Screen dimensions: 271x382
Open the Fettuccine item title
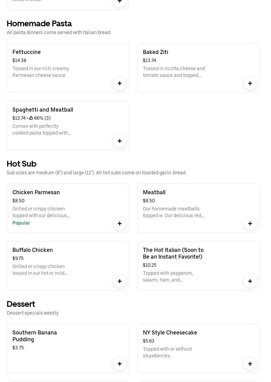coord(27,52)
